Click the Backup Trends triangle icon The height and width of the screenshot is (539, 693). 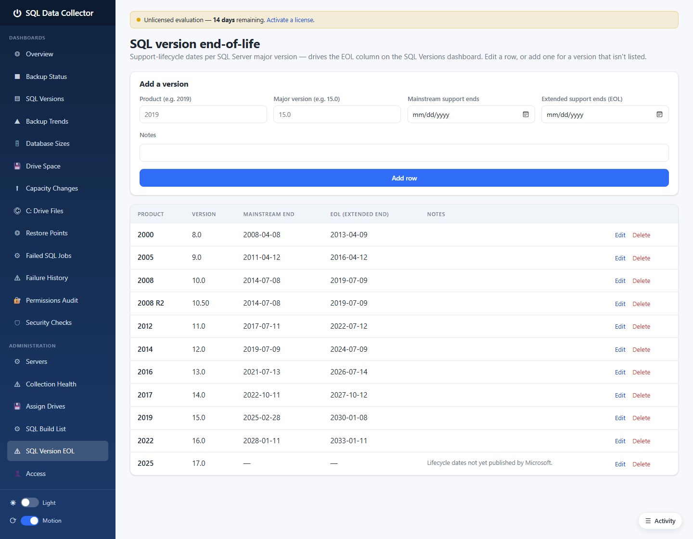coord(17,121)
